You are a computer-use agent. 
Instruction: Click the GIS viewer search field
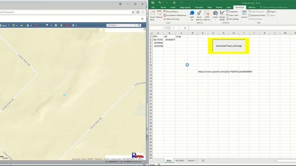point(121,25)
